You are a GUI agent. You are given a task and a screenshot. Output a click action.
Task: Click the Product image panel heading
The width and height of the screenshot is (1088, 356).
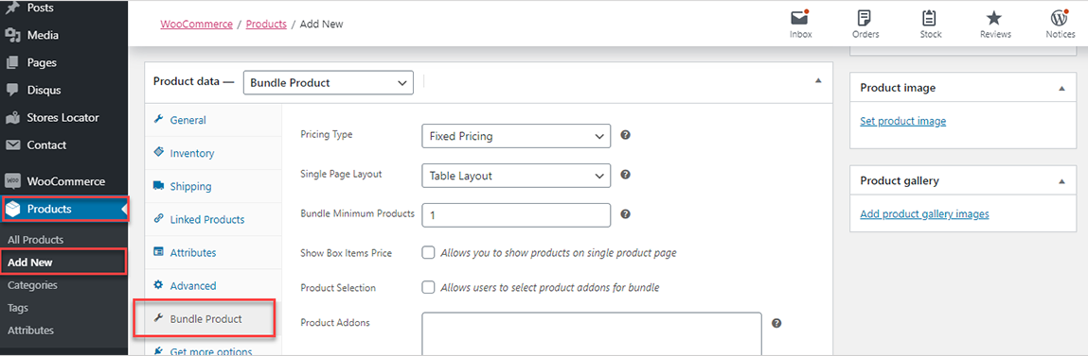point(898,88)
